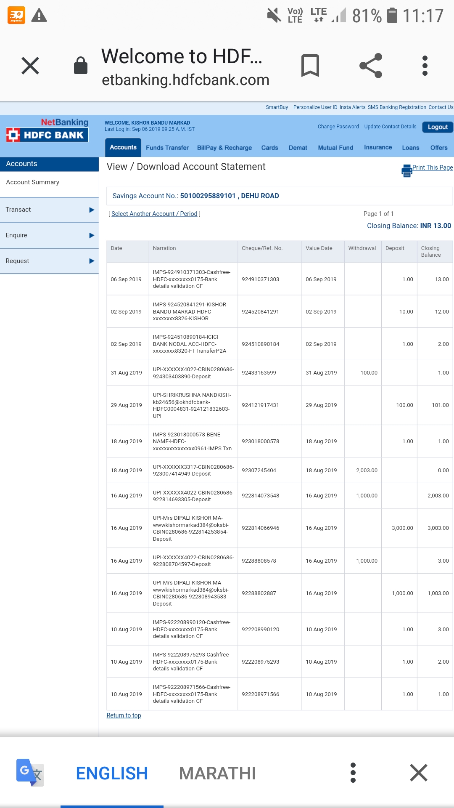Click Print This Page link

coord(433,167)
